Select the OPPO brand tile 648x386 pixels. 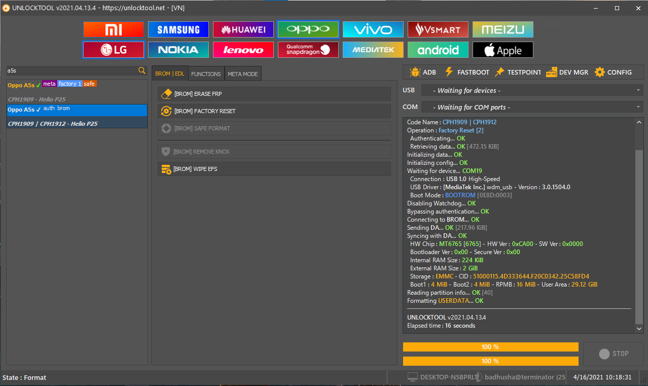click(x=308, y=29)
